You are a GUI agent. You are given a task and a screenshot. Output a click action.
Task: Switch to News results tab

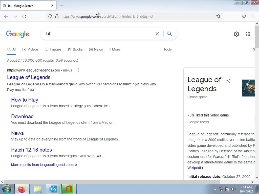[x=96, y=49]
